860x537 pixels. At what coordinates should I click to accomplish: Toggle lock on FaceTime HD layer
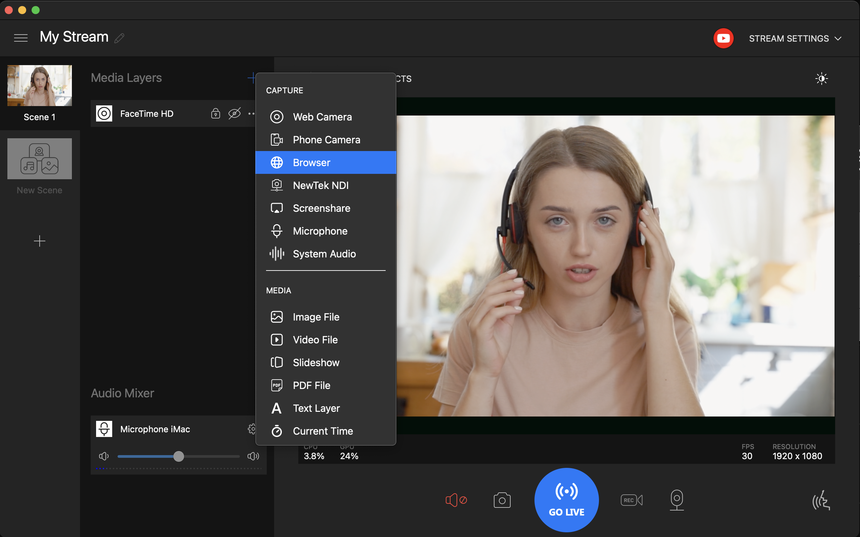click(215, 114)
